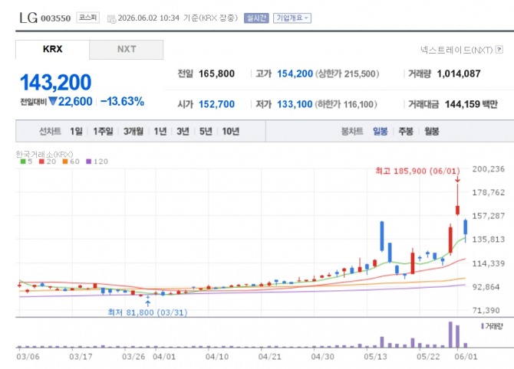Select the 3년 line chart period
The image size is (514, 369).
(x=183, y=131)
